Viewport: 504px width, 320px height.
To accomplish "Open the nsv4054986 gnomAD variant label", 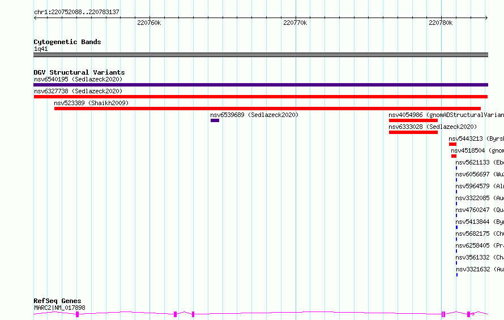I will click(x=446, y=115).
